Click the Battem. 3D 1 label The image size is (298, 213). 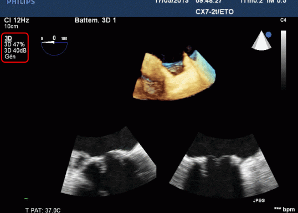pyautogui.click(x=95, y=21)
